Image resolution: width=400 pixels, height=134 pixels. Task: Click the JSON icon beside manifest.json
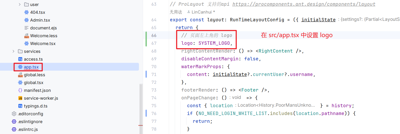[x=20, y=90]
